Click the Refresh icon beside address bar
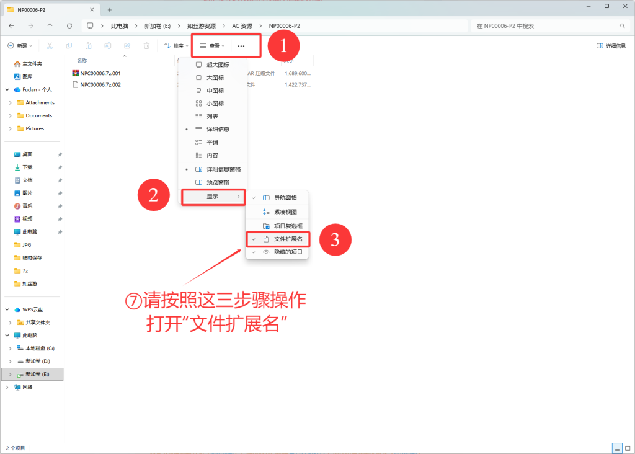635x454 pixels. (x=69, y=26)
